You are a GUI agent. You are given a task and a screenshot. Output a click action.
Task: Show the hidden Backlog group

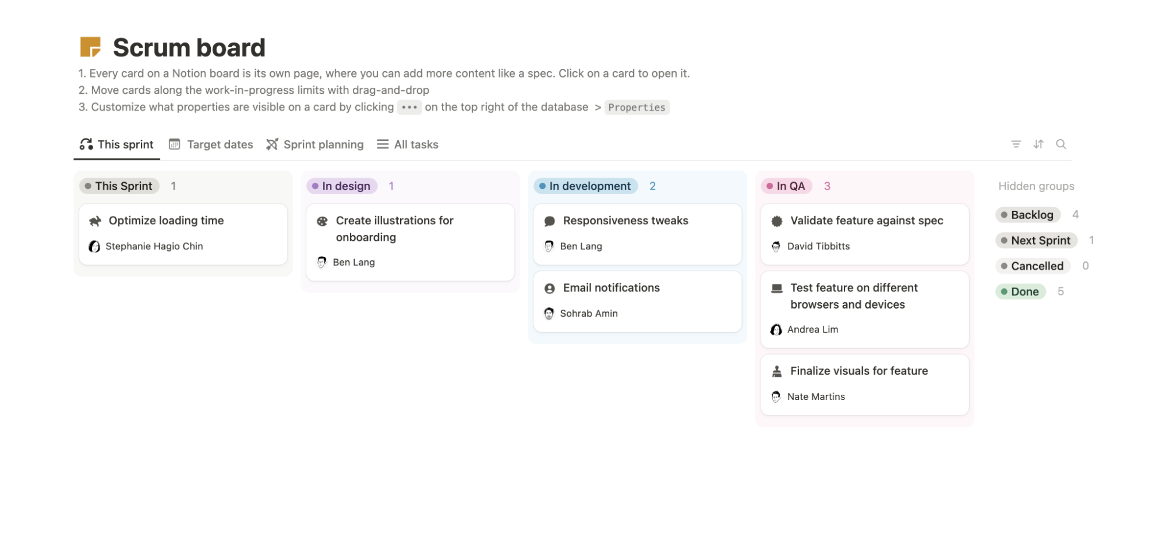(x=1027, y=214)
